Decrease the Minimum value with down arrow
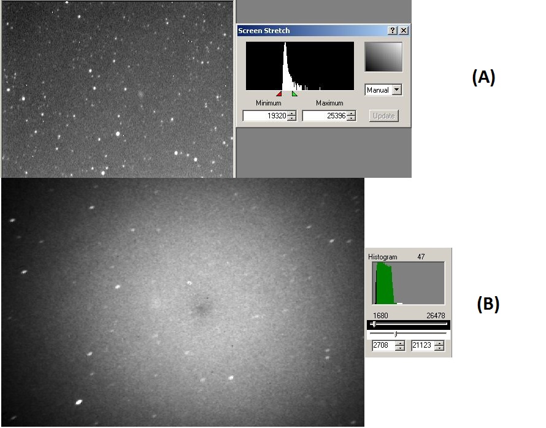The height and width of the screenshot is (428, 546). 292,118
